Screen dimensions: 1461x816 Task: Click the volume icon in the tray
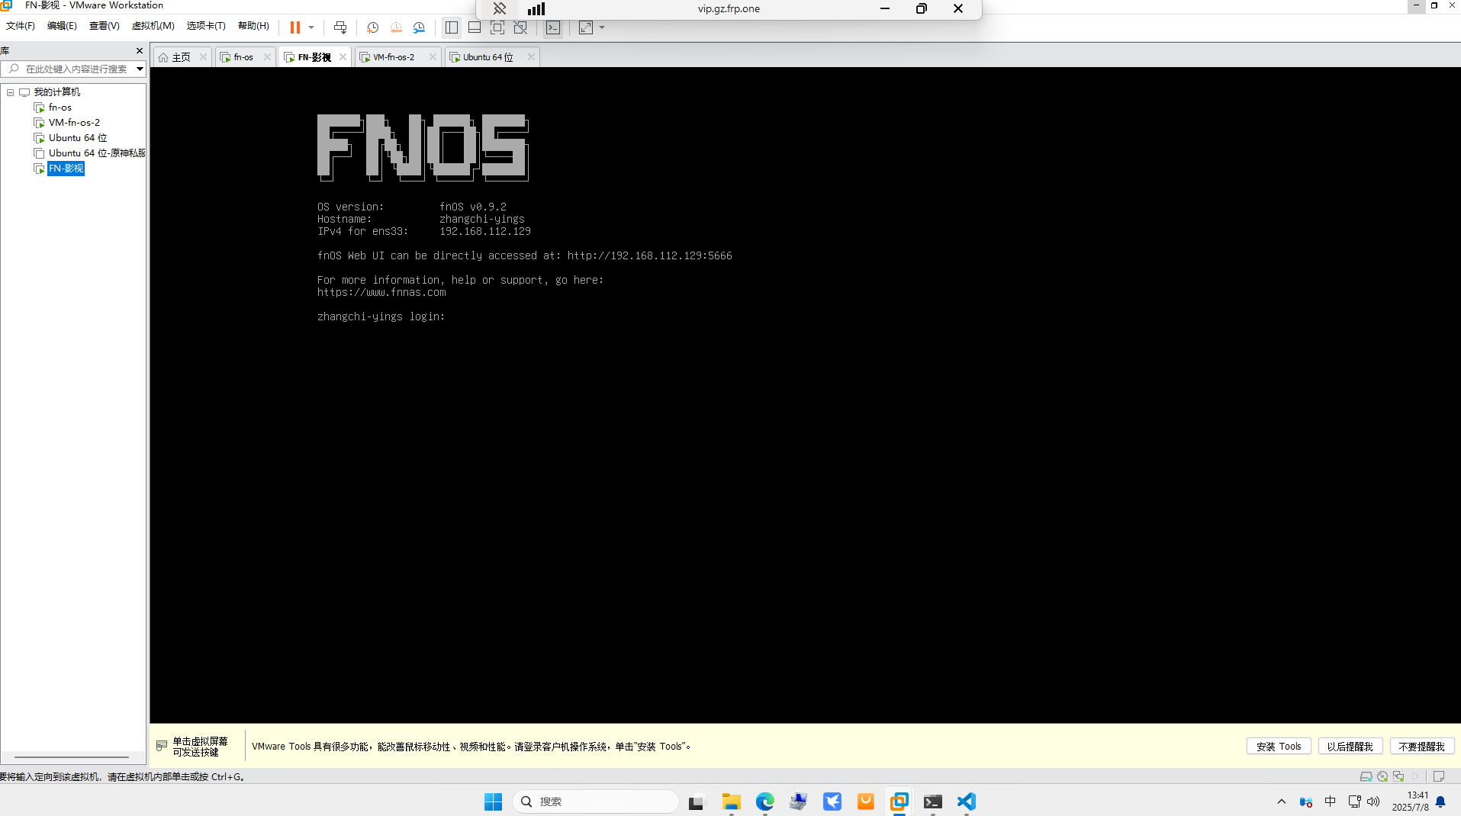tap(1373, 802)
